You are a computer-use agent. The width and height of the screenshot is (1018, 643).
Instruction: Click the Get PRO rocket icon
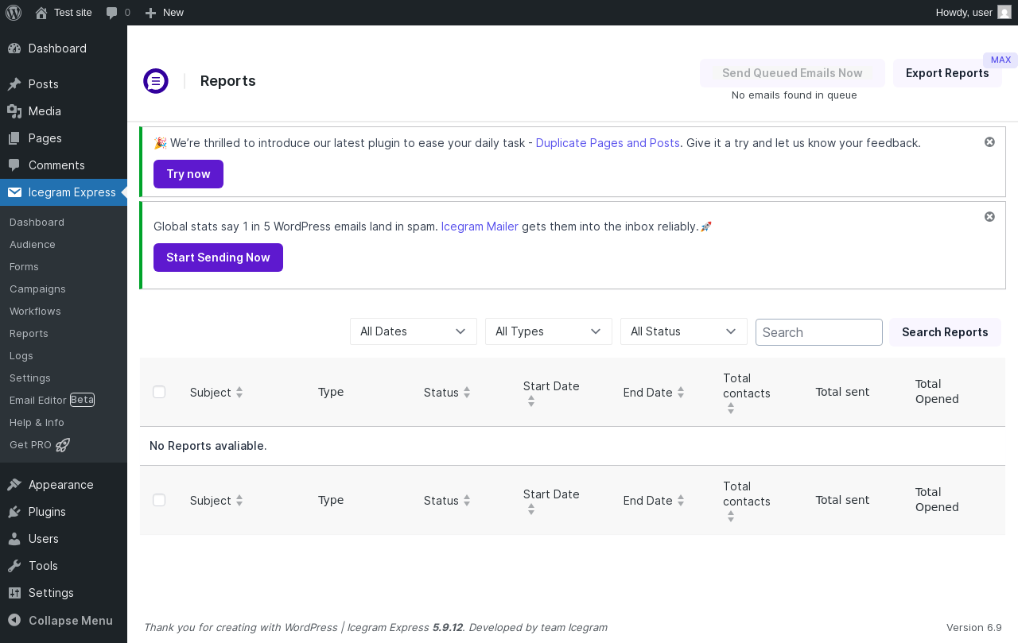tap(63, 445)
